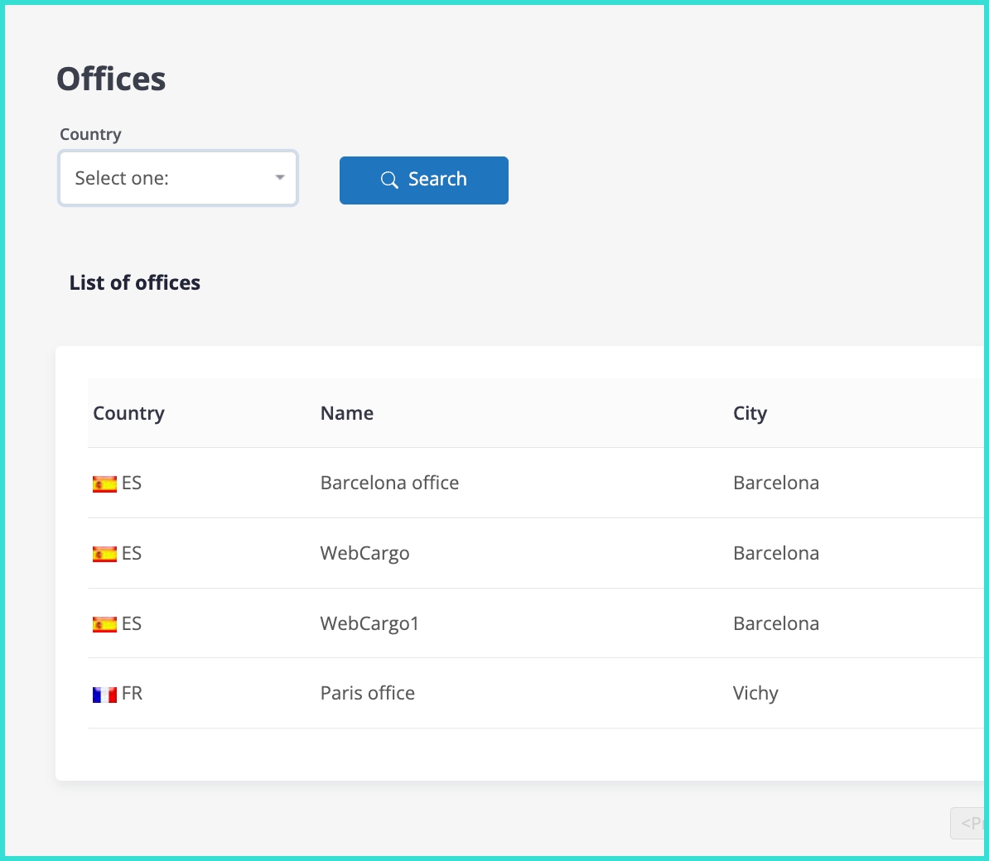Click the Vichy city cell
The width and height of the screenshot is (989, 861).
point(755,693)
